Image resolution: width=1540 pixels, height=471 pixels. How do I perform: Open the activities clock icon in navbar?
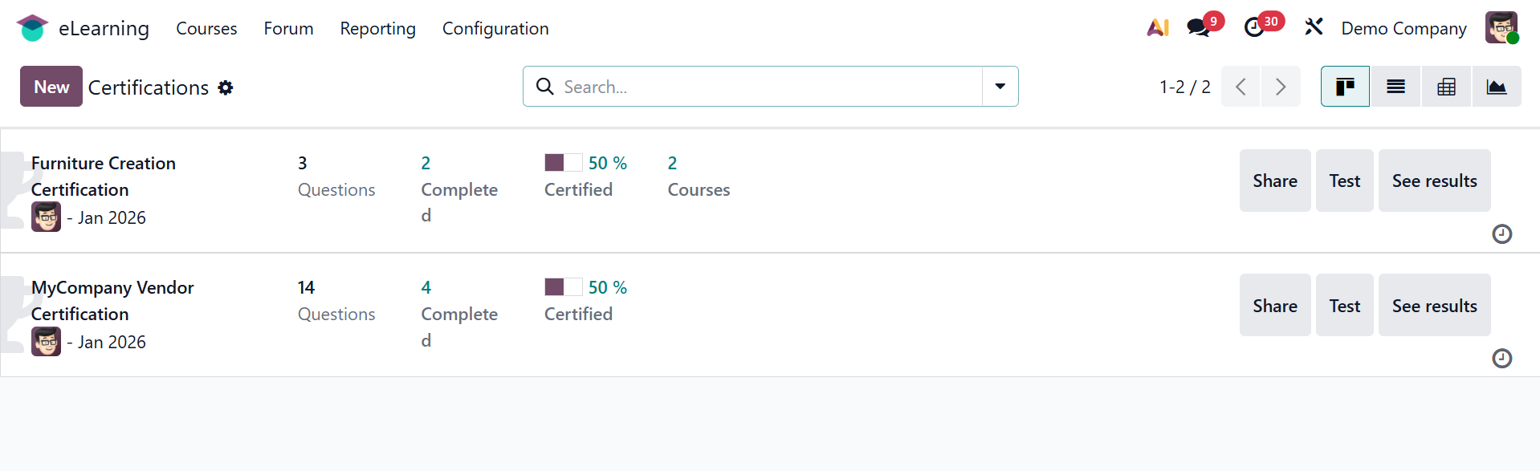tap(1254, 28)
